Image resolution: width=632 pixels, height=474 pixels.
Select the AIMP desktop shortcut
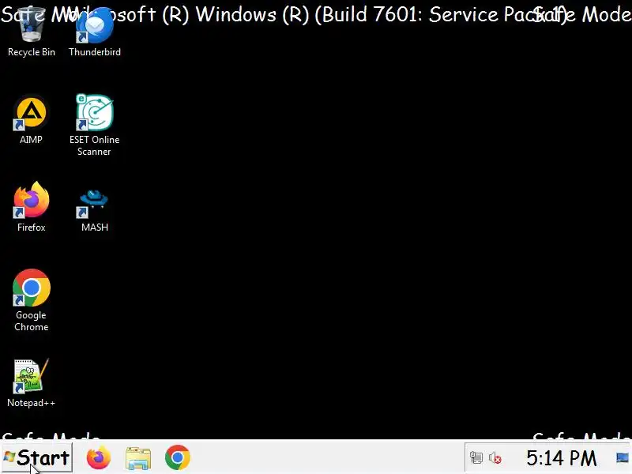pyautogui.click(x=31, y=120)
